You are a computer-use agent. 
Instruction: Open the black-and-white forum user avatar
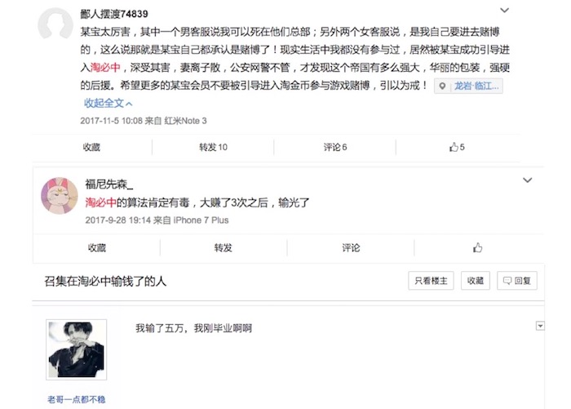coord(77,349)
